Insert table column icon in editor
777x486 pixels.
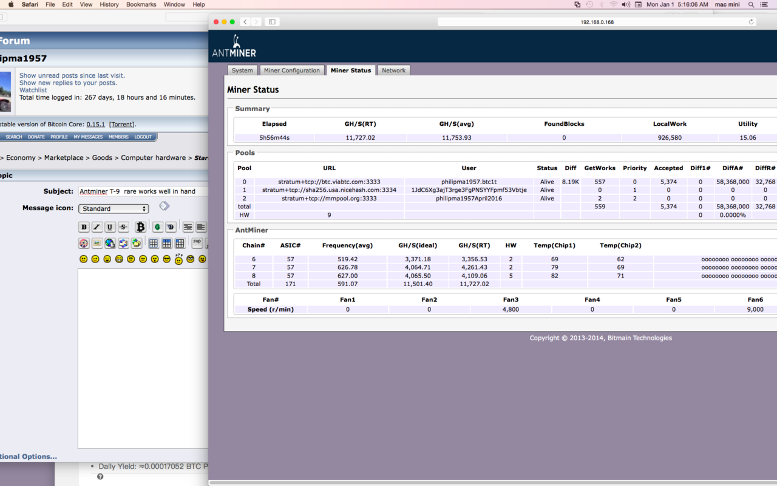click(180, 243)
